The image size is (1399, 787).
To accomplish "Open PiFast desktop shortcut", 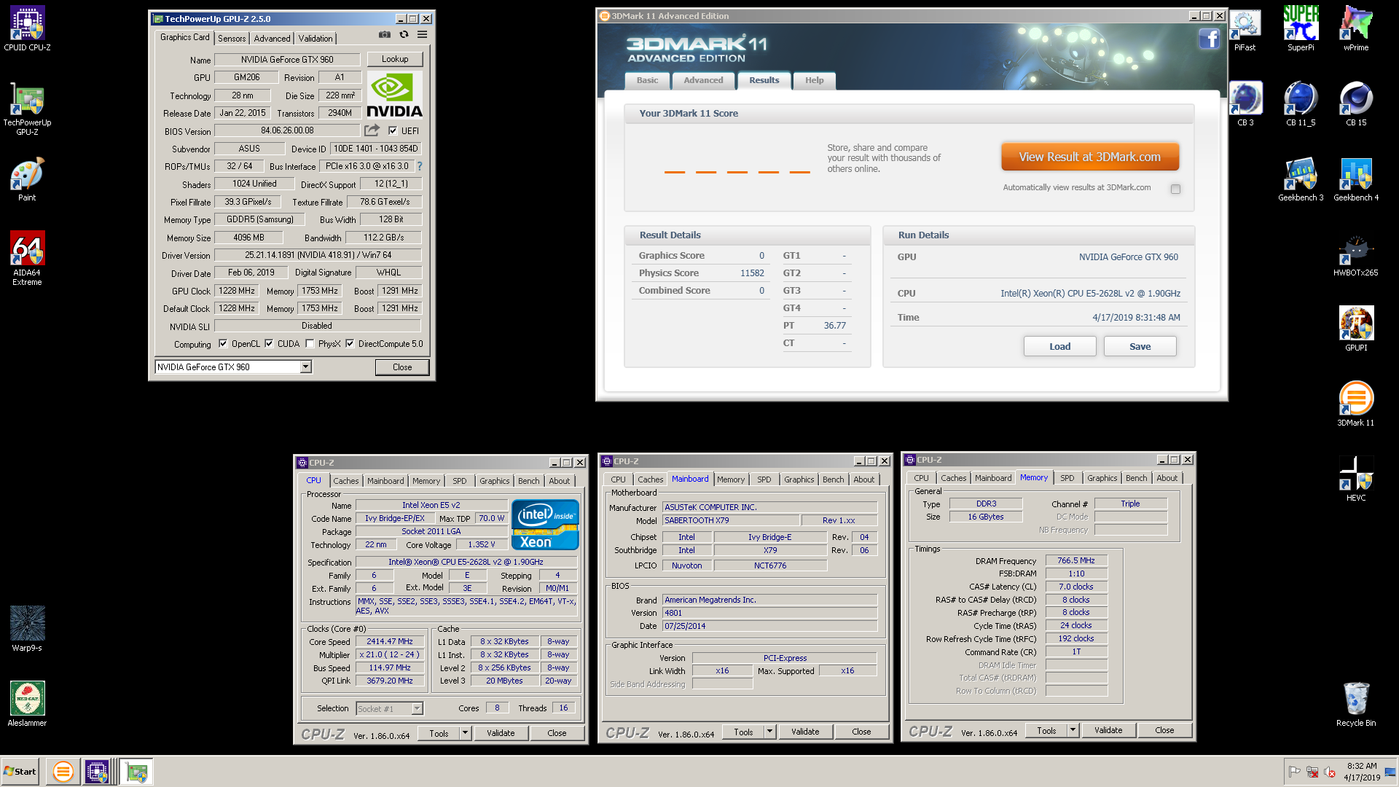I will 1245,28.
